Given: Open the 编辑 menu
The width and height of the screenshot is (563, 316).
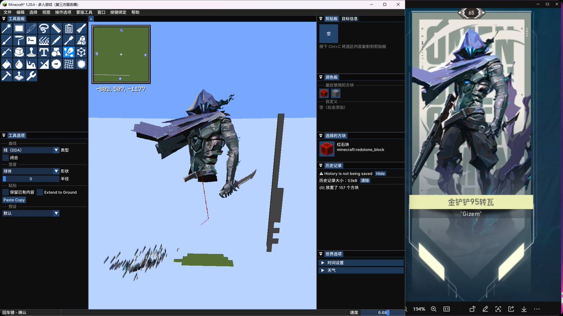Looking at the screenshot, I should coord(21,12).
